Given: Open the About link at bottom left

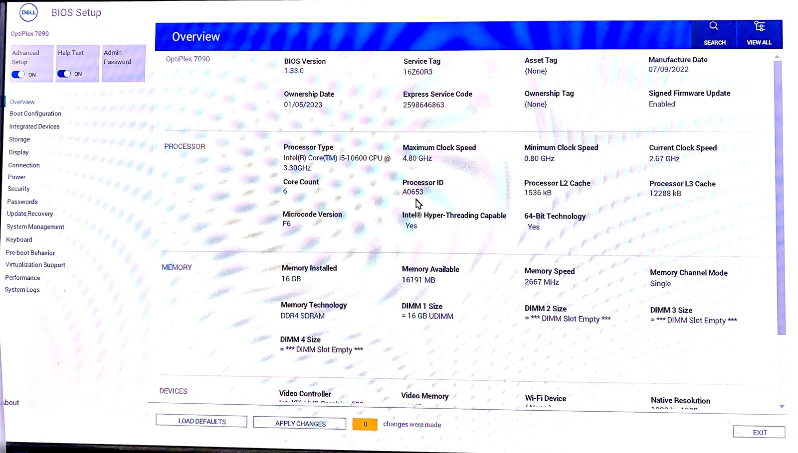Looking at the screenshot, I should coord(11,403).
